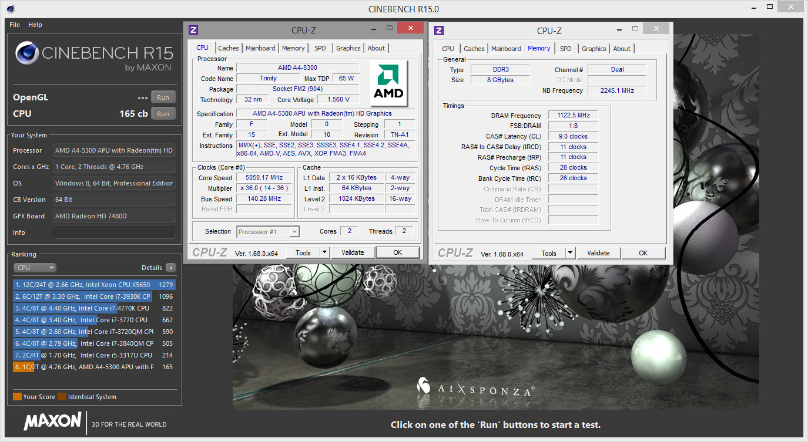Run the CPU test
The image size is (808, 442).
[x=163, y=114]
